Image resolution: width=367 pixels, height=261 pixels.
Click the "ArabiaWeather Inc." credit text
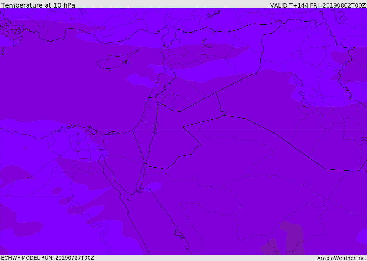(342, 258)
